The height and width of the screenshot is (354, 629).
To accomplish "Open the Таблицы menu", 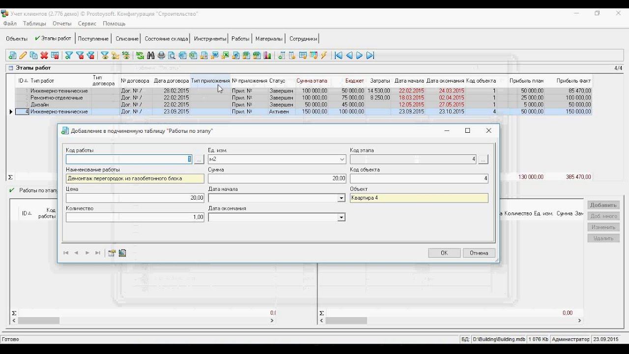I will click(34, 24).
